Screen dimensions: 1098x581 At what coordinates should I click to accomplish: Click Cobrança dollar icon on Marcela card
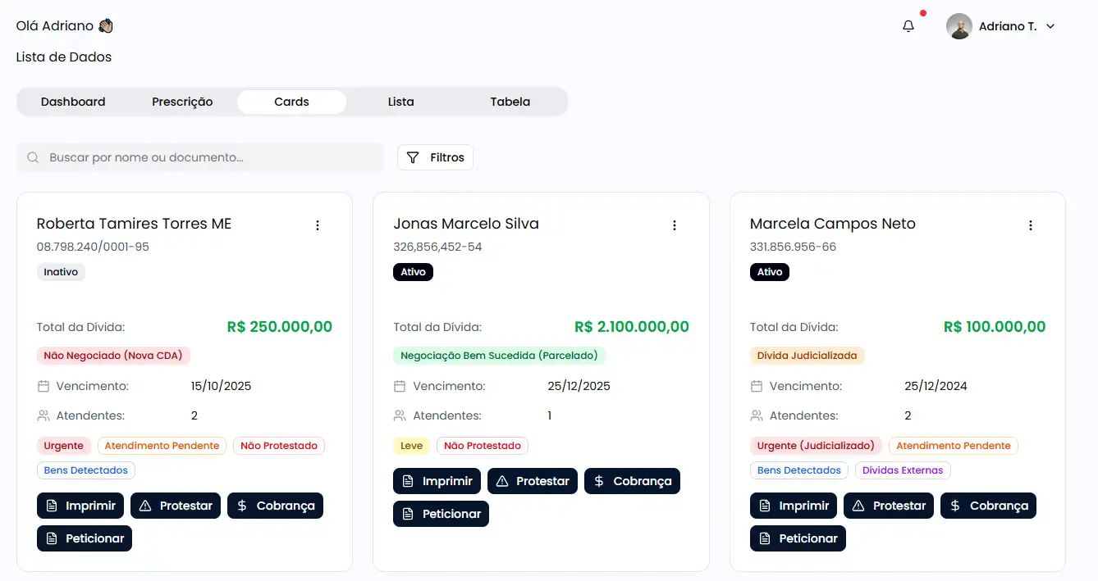(x=955, y=506)
